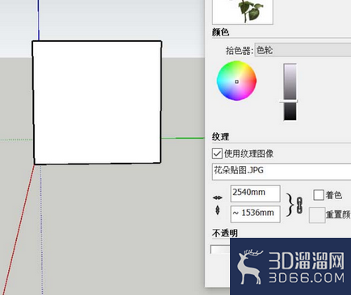Enable the 着色 colorize checkbox
Viewport: 351px width, 295px height.
319,195
